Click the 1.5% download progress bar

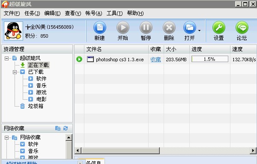pyautogui.click(x=210, y=59)
